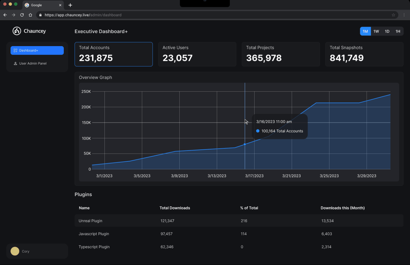
Task: Click the Chauncey logo icon
Action: click(17, 31)
